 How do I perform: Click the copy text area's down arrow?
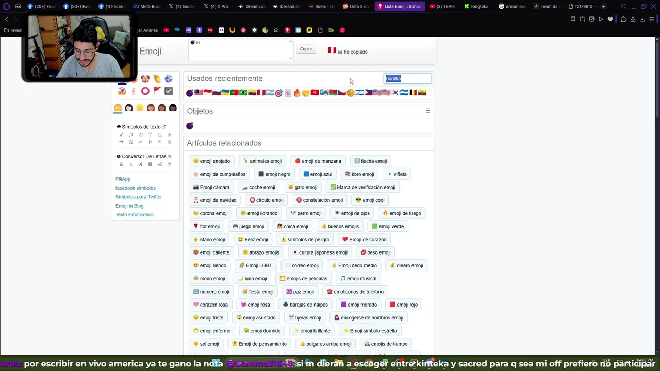pos(290,58)
